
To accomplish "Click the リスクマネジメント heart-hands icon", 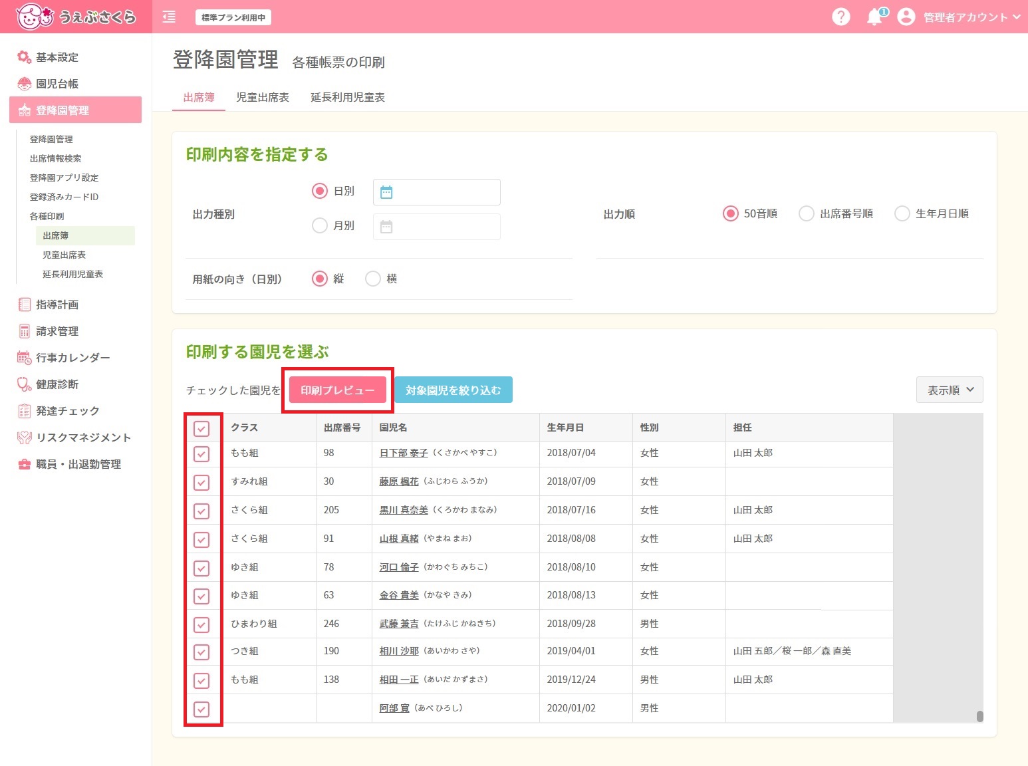I will pos(24,438).
